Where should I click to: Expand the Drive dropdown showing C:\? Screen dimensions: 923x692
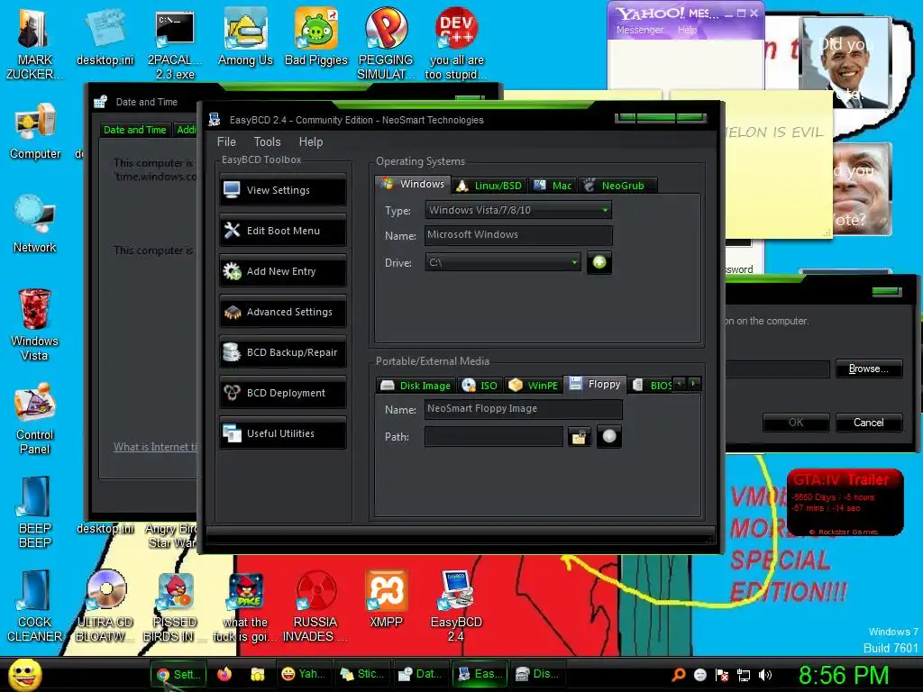503,262
